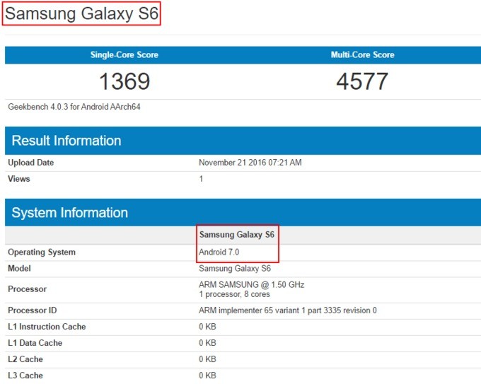Image resolution: width=481 pixels, height=384 pixels.
Task: Click the Operating System row label
Action: (42, 252)
